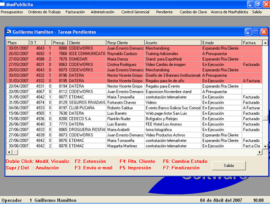The height and width of the screenshot is (204, 270).
Task: Open the Ordenes de Trabajo menu
Action: pos(44,12)
